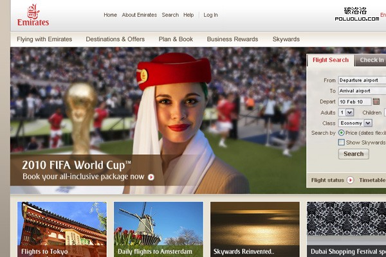Screen dimensions: 386x257
Task: Open the Plan & Book menu
Action: point(176,39)
